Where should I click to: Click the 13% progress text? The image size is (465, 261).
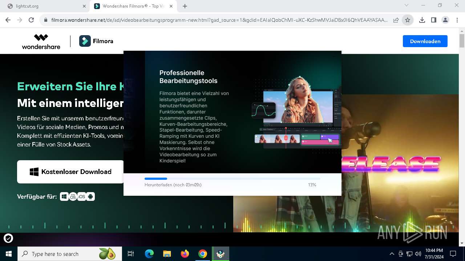312,185
